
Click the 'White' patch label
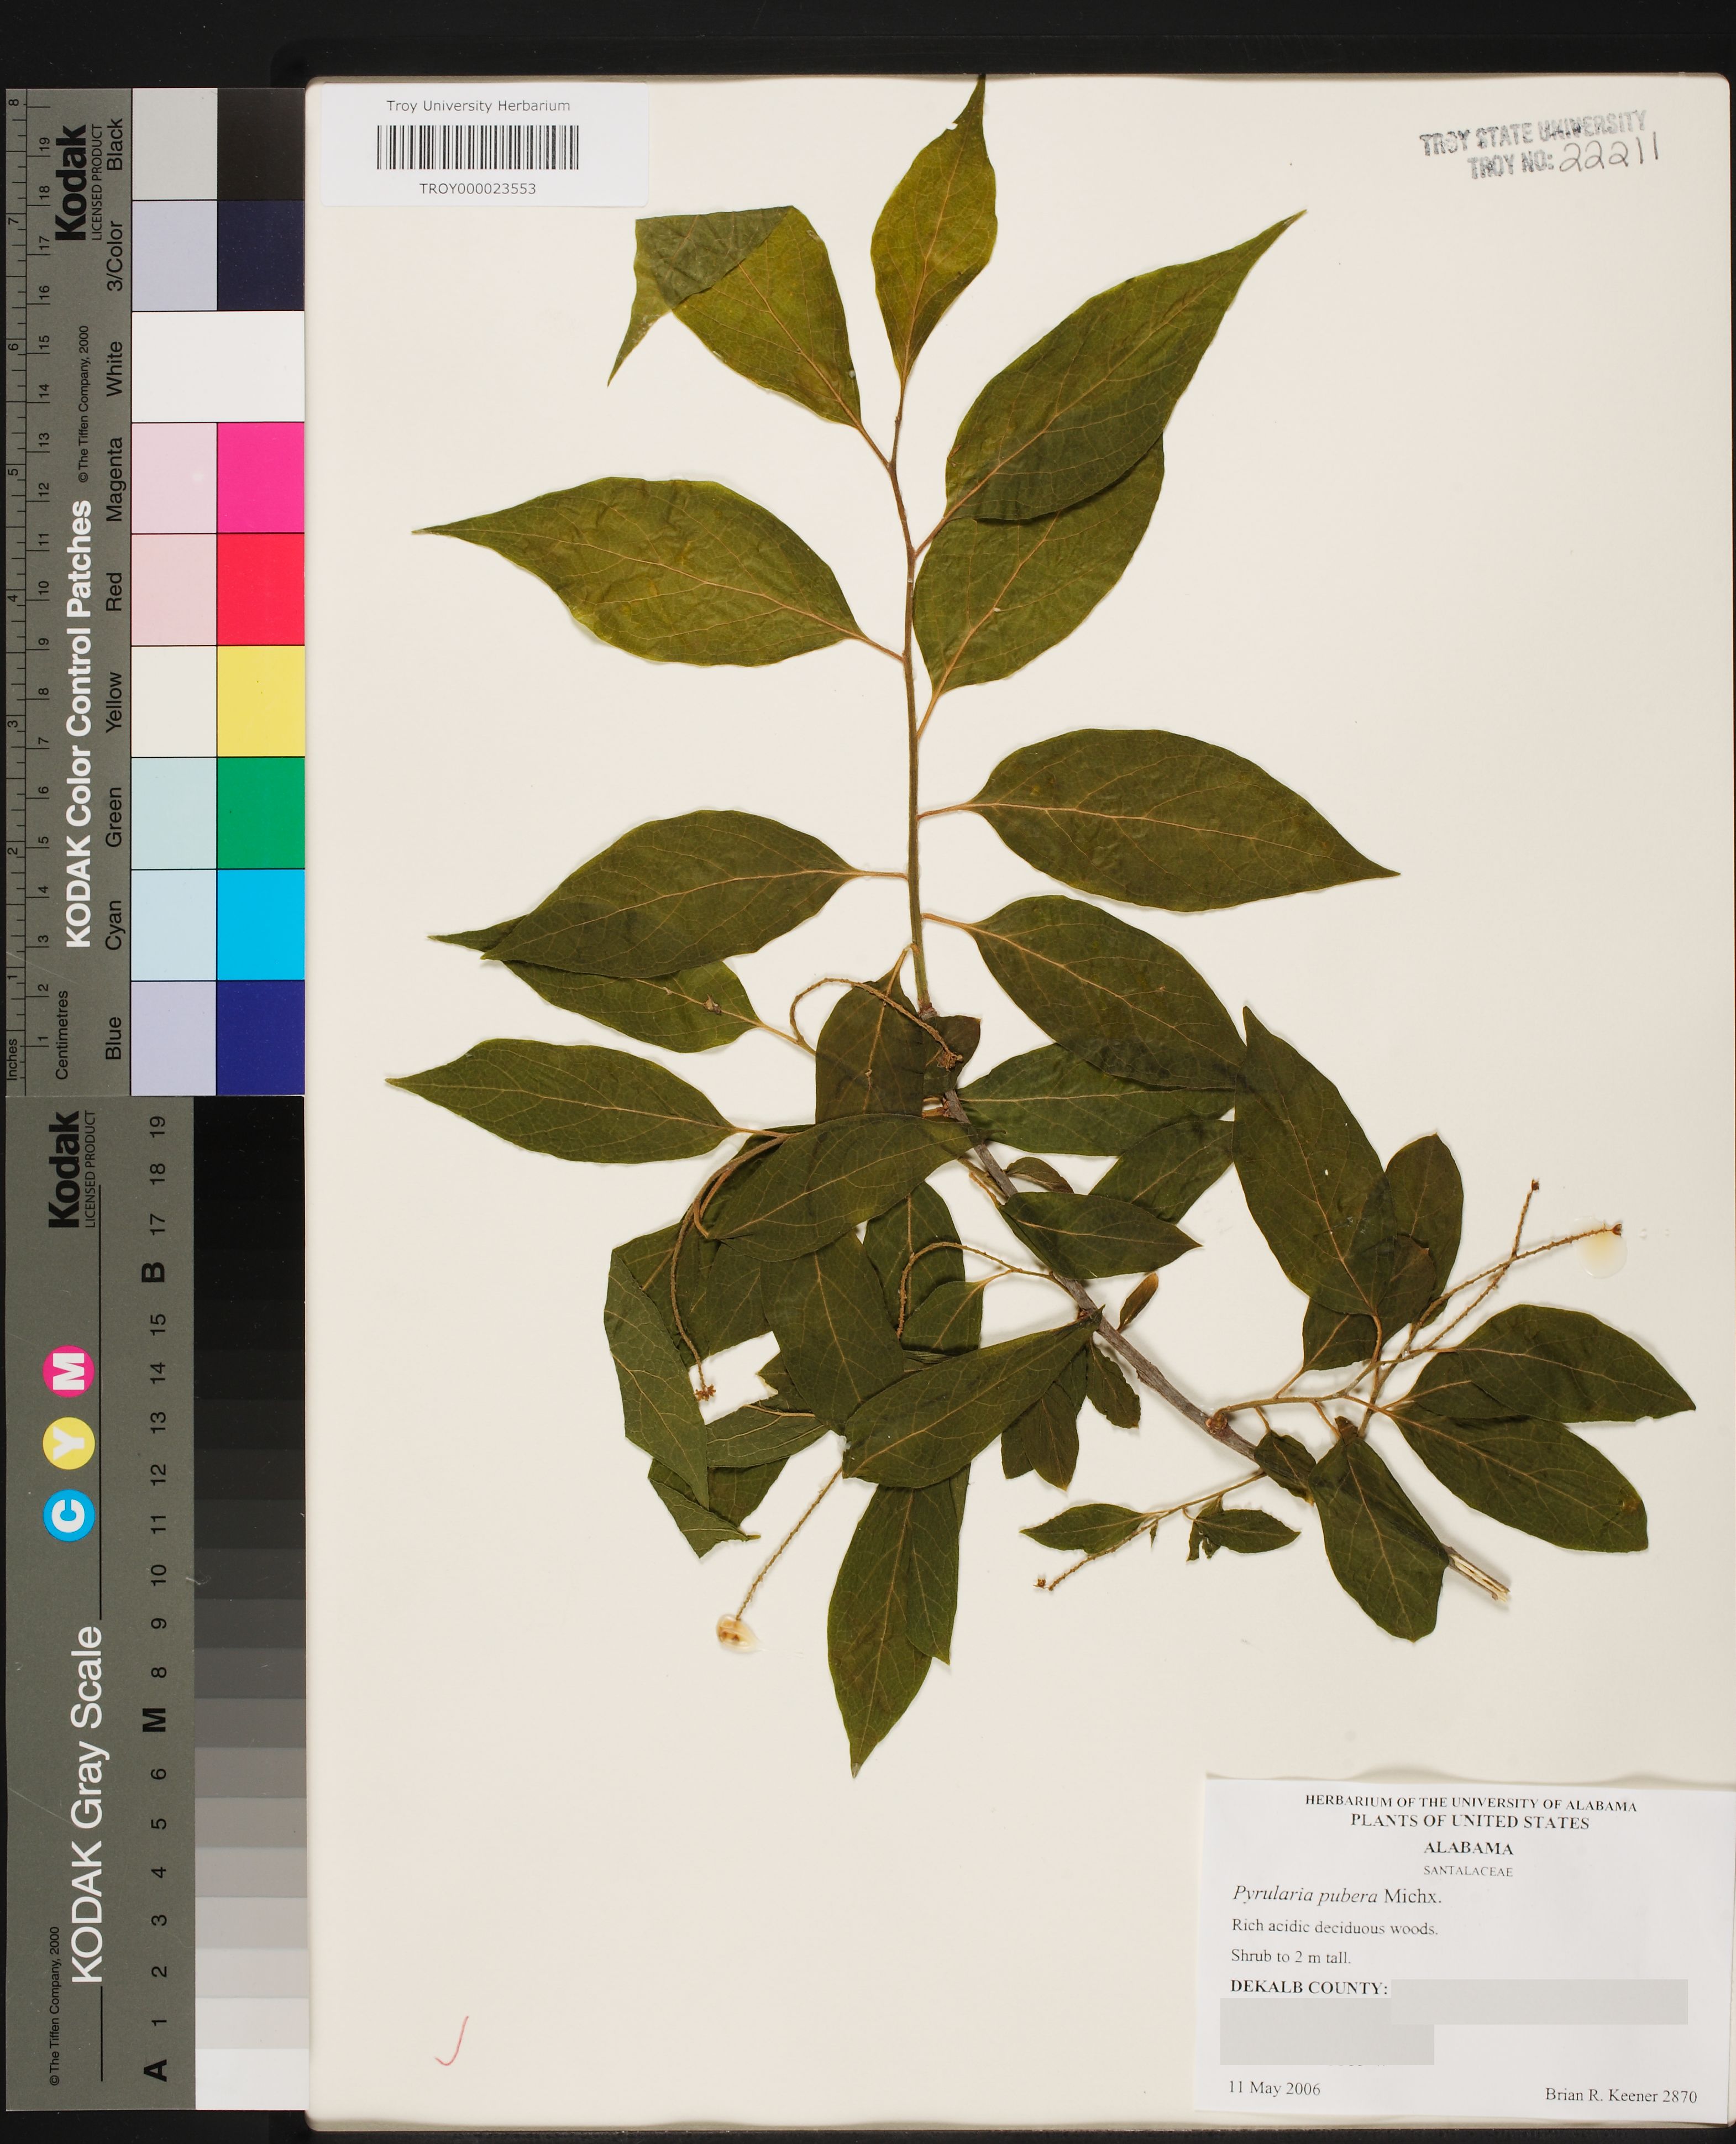pos(114,368)
